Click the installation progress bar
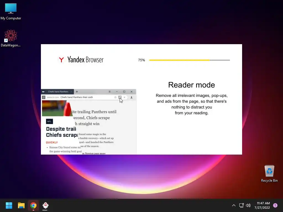The height and width of the screenshot is (212, 283). coord(190,60)
